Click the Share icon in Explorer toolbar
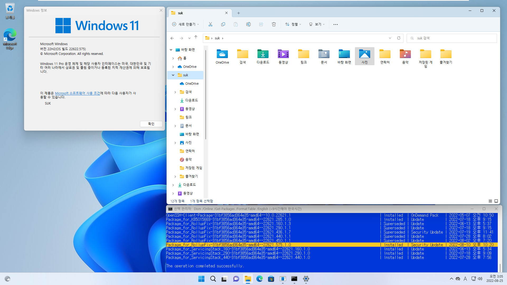The image size is (507, 285). [x=261, y=24]
